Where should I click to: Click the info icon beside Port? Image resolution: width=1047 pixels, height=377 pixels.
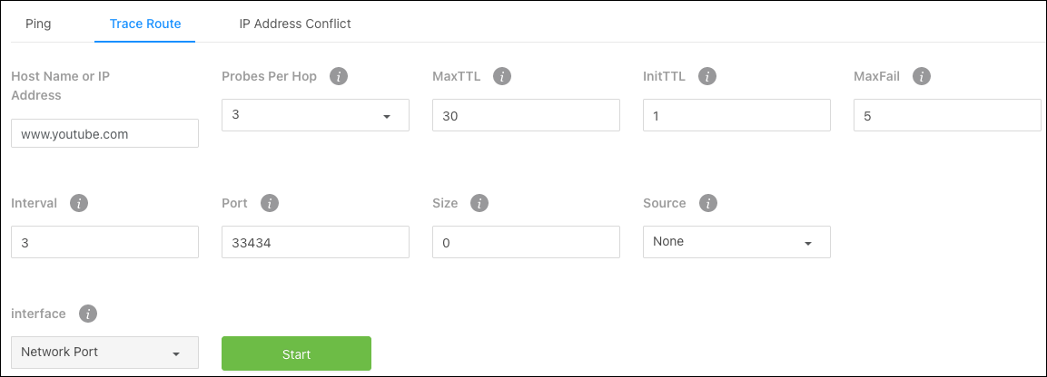pyautogui.click(x=269, y=203)
